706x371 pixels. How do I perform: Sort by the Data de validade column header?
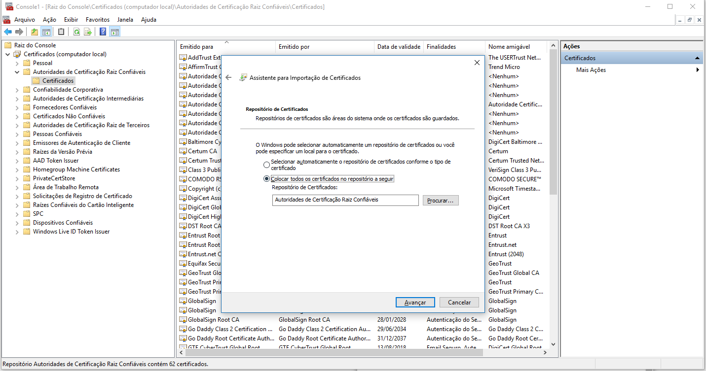pos(399,47)
